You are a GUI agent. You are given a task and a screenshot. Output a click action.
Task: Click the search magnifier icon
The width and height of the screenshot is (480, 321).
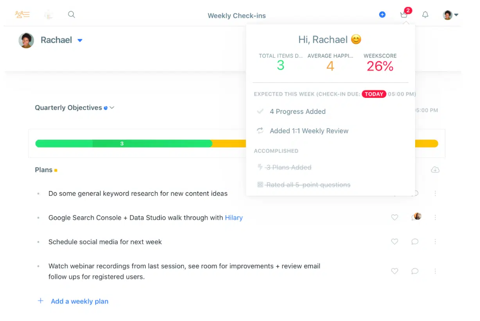(71, 14)
